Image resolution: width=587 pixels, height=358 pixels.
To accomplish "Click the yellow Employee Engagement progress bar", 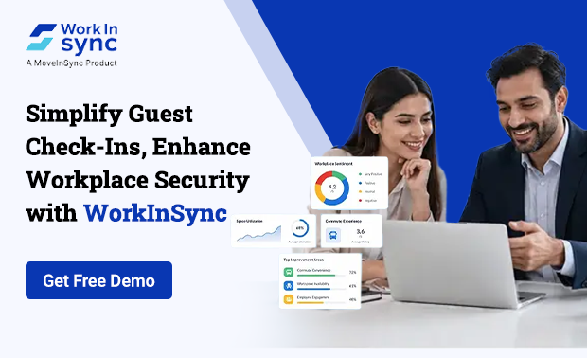I will click(x=310, y=302).
